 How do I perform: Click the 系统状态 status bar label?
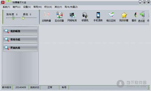(35, 87)
